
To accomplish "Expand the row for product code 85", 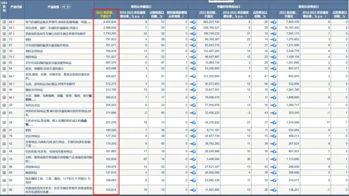I will 4,22.
